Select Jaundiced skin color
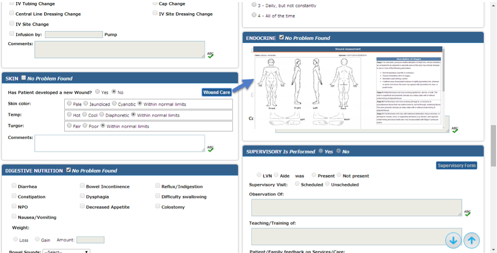The image size is (497, 253). [x=86, y=103]
